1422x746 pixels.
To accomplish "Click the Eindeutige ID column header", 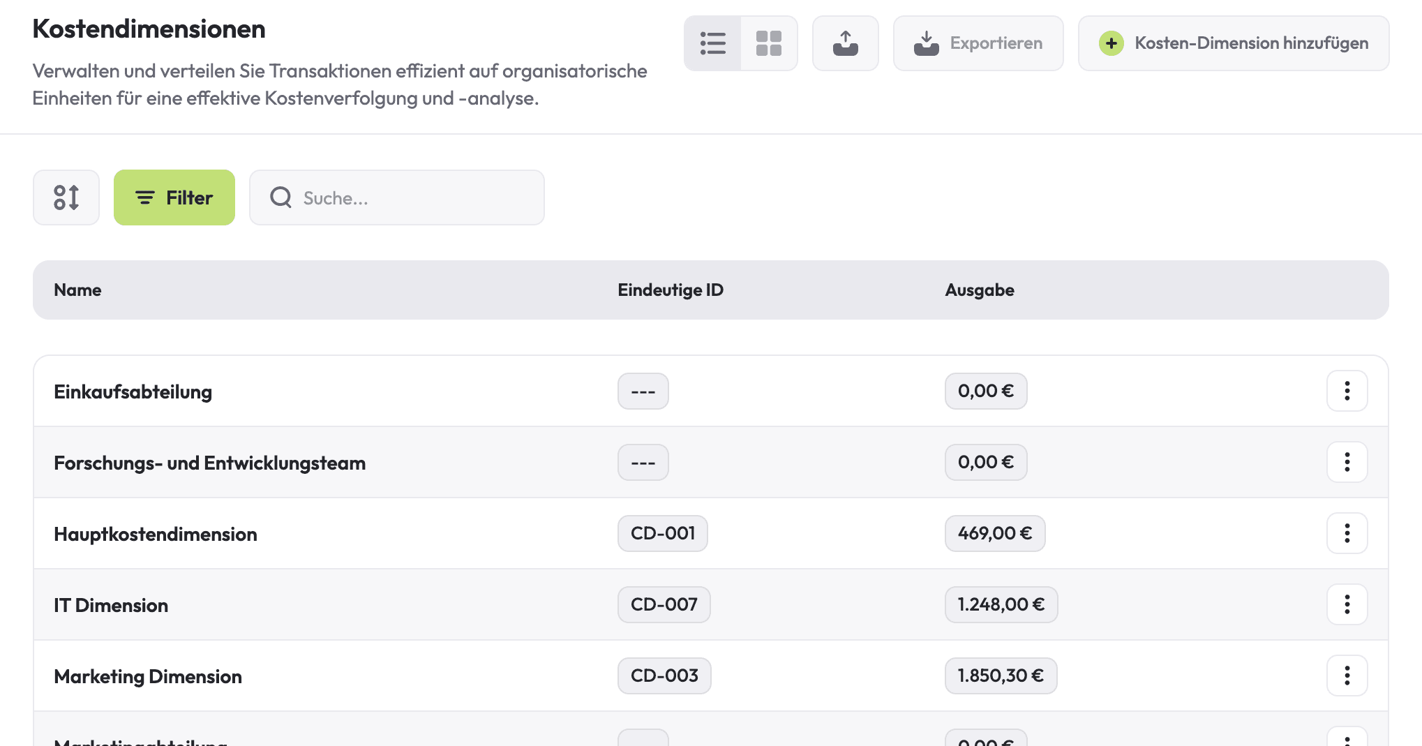I will pos(670,290).
